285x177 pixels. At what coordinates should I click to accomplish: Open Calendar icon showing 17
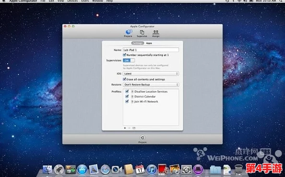140,169
